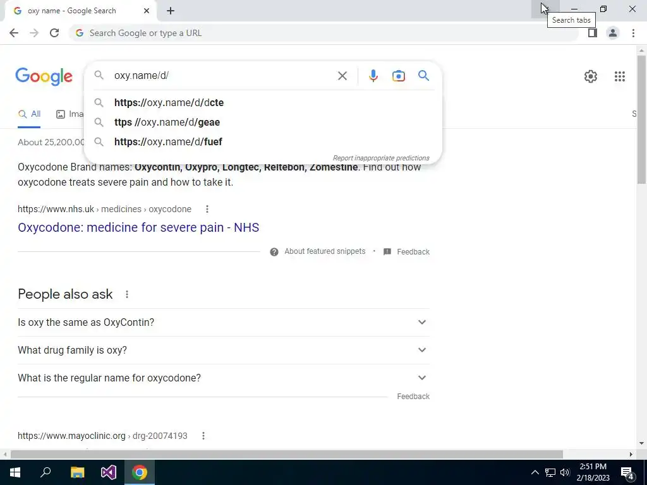
Task: Select suggestion https://oxy.name/d/dcte
Action: pos(263,103)
